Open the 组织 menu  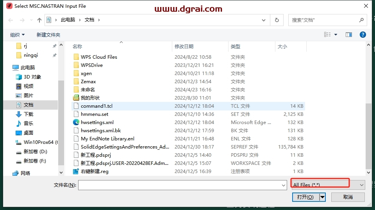(17, 35)
